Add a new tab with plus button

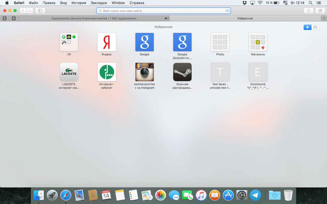point(324,18)
